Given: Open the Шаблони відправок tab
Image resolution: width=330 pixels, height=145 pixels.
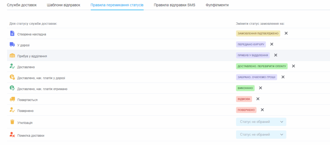Looking at the screenshot, I should (x=63, y=5).
